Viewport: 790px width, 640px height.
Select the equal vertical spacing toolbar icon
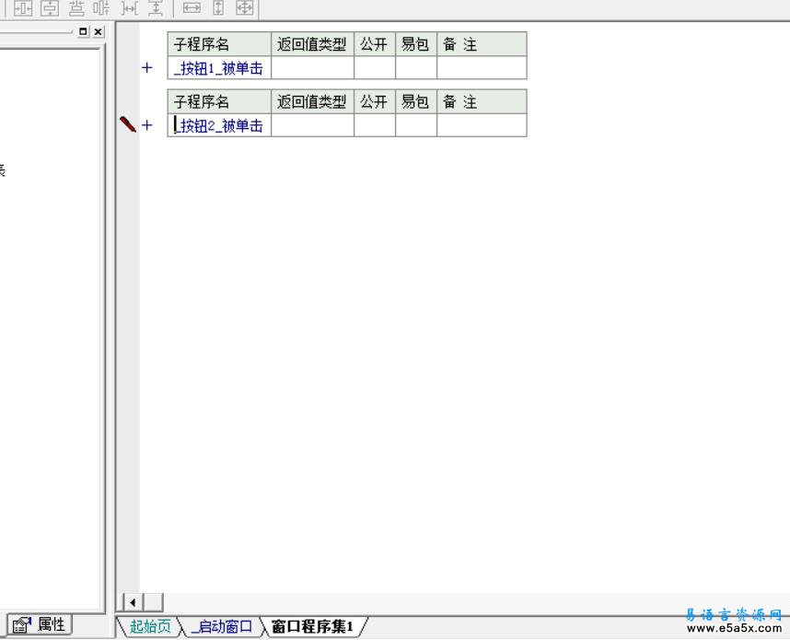tap(156, 8)
